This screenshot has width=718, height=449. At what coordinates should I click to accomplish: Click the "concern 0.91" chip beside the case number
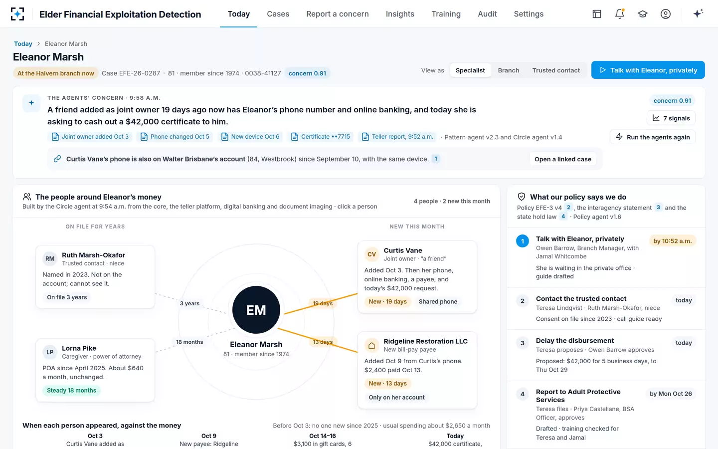point(307,73)
